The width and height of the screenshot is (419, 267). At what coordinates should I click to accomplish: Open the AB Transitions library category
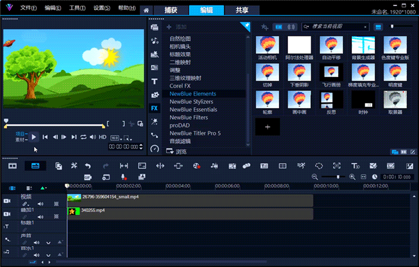(x=154, y=67)
